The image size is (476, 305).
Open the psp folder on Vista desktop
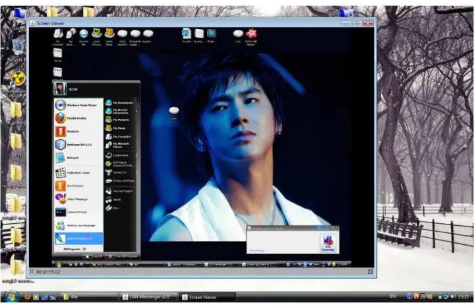point(16,145)
